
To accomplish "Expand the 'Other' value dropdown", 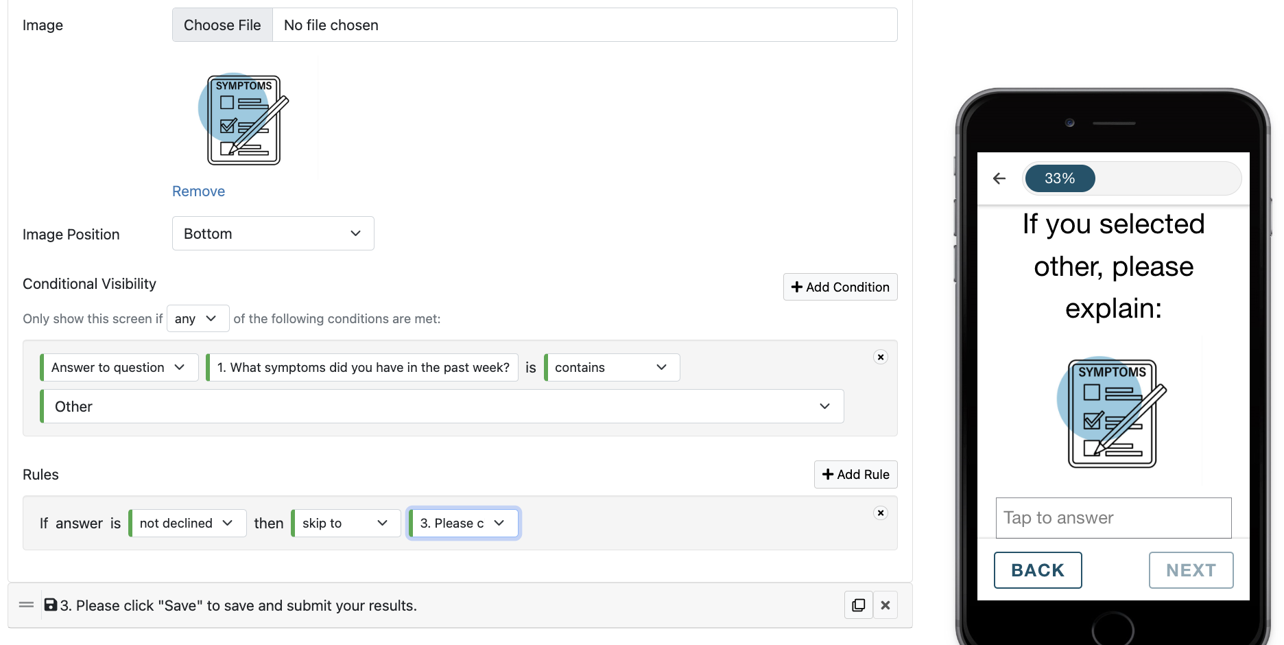I will [x=442, y=406].
